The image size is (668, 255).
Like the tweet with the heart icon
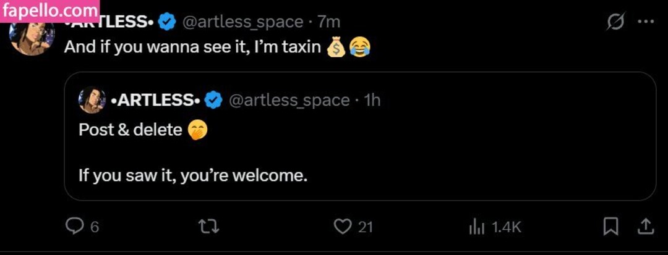[343, 227]
